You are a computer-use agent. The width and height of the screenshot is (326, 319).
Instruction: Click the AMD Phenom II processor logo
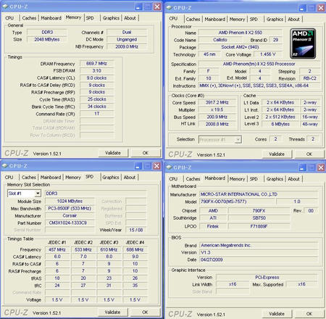click(303, 43)
